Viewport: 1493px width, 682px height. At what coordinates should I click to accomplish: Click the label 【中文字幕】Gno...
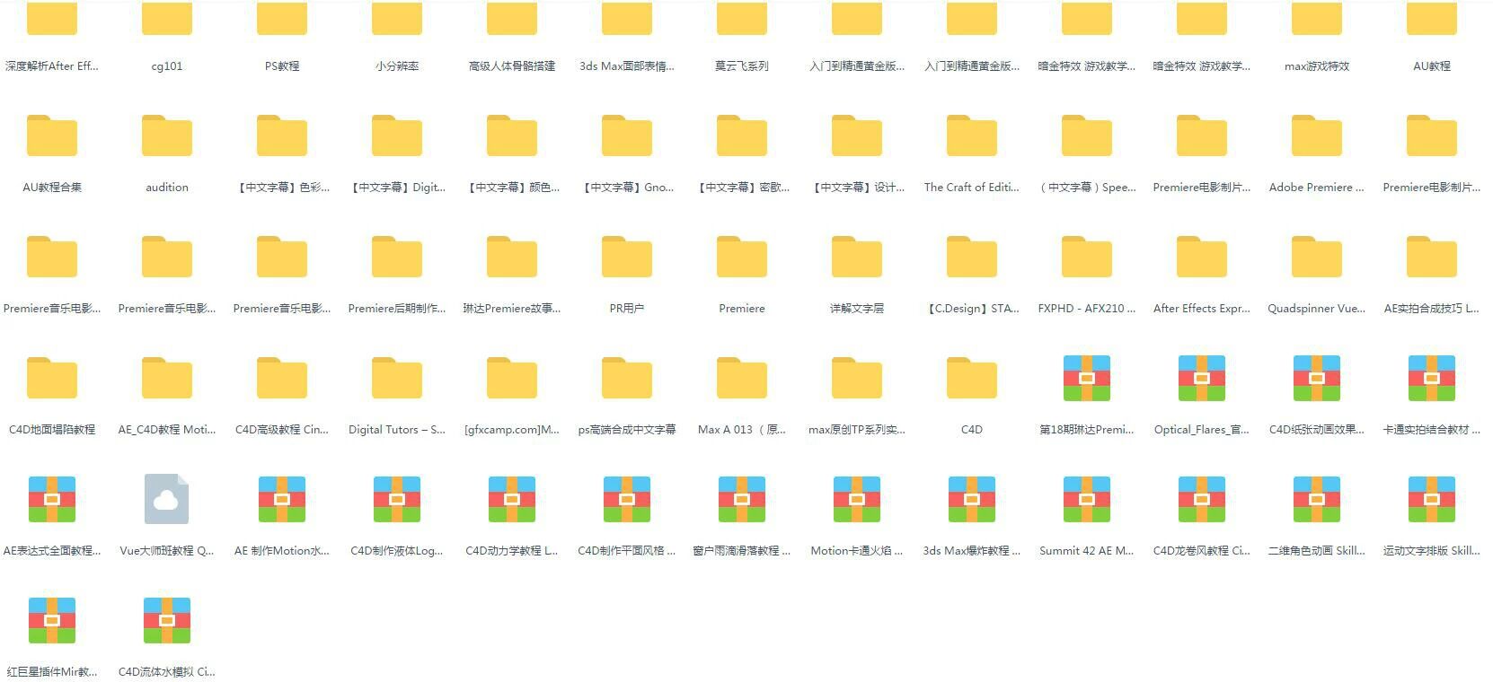627,187
